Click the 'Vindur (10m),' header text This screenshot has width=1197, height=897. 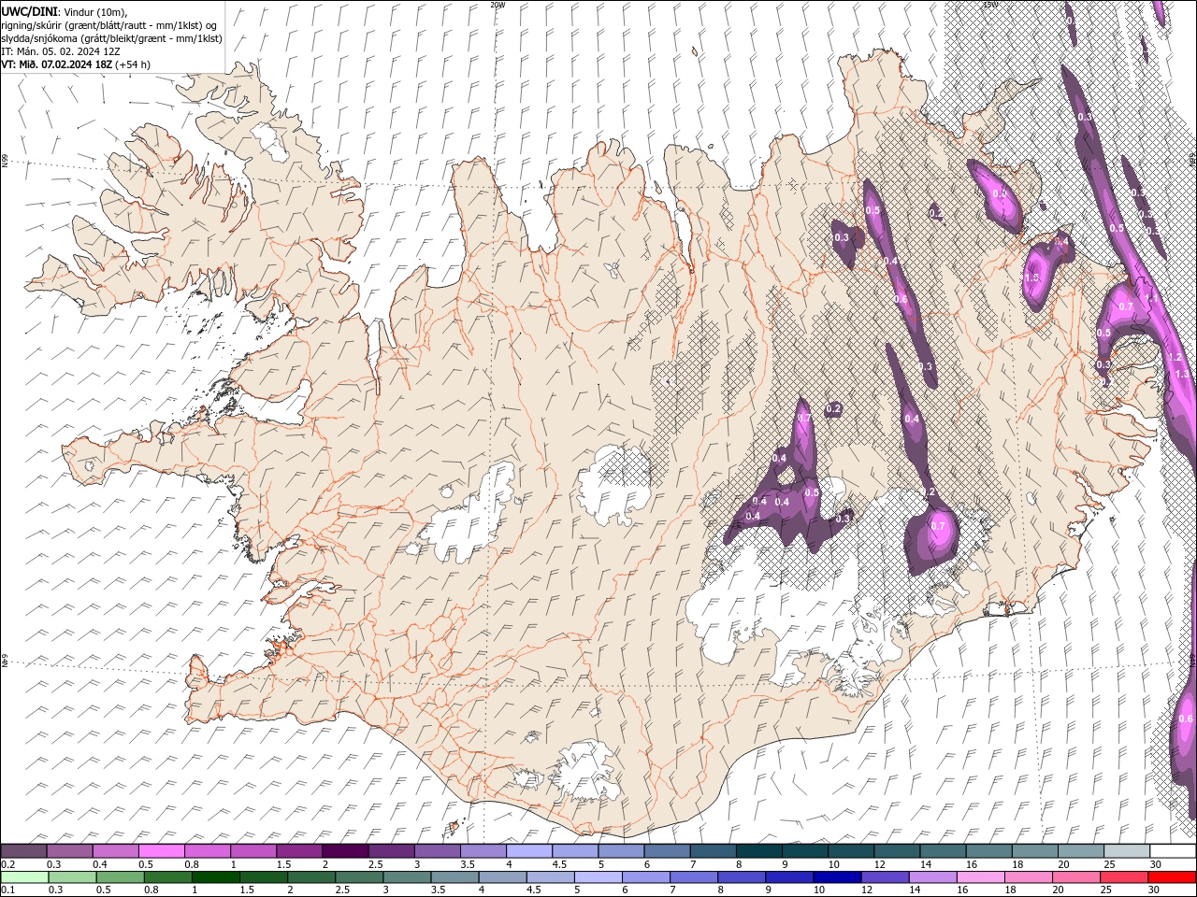94,12
